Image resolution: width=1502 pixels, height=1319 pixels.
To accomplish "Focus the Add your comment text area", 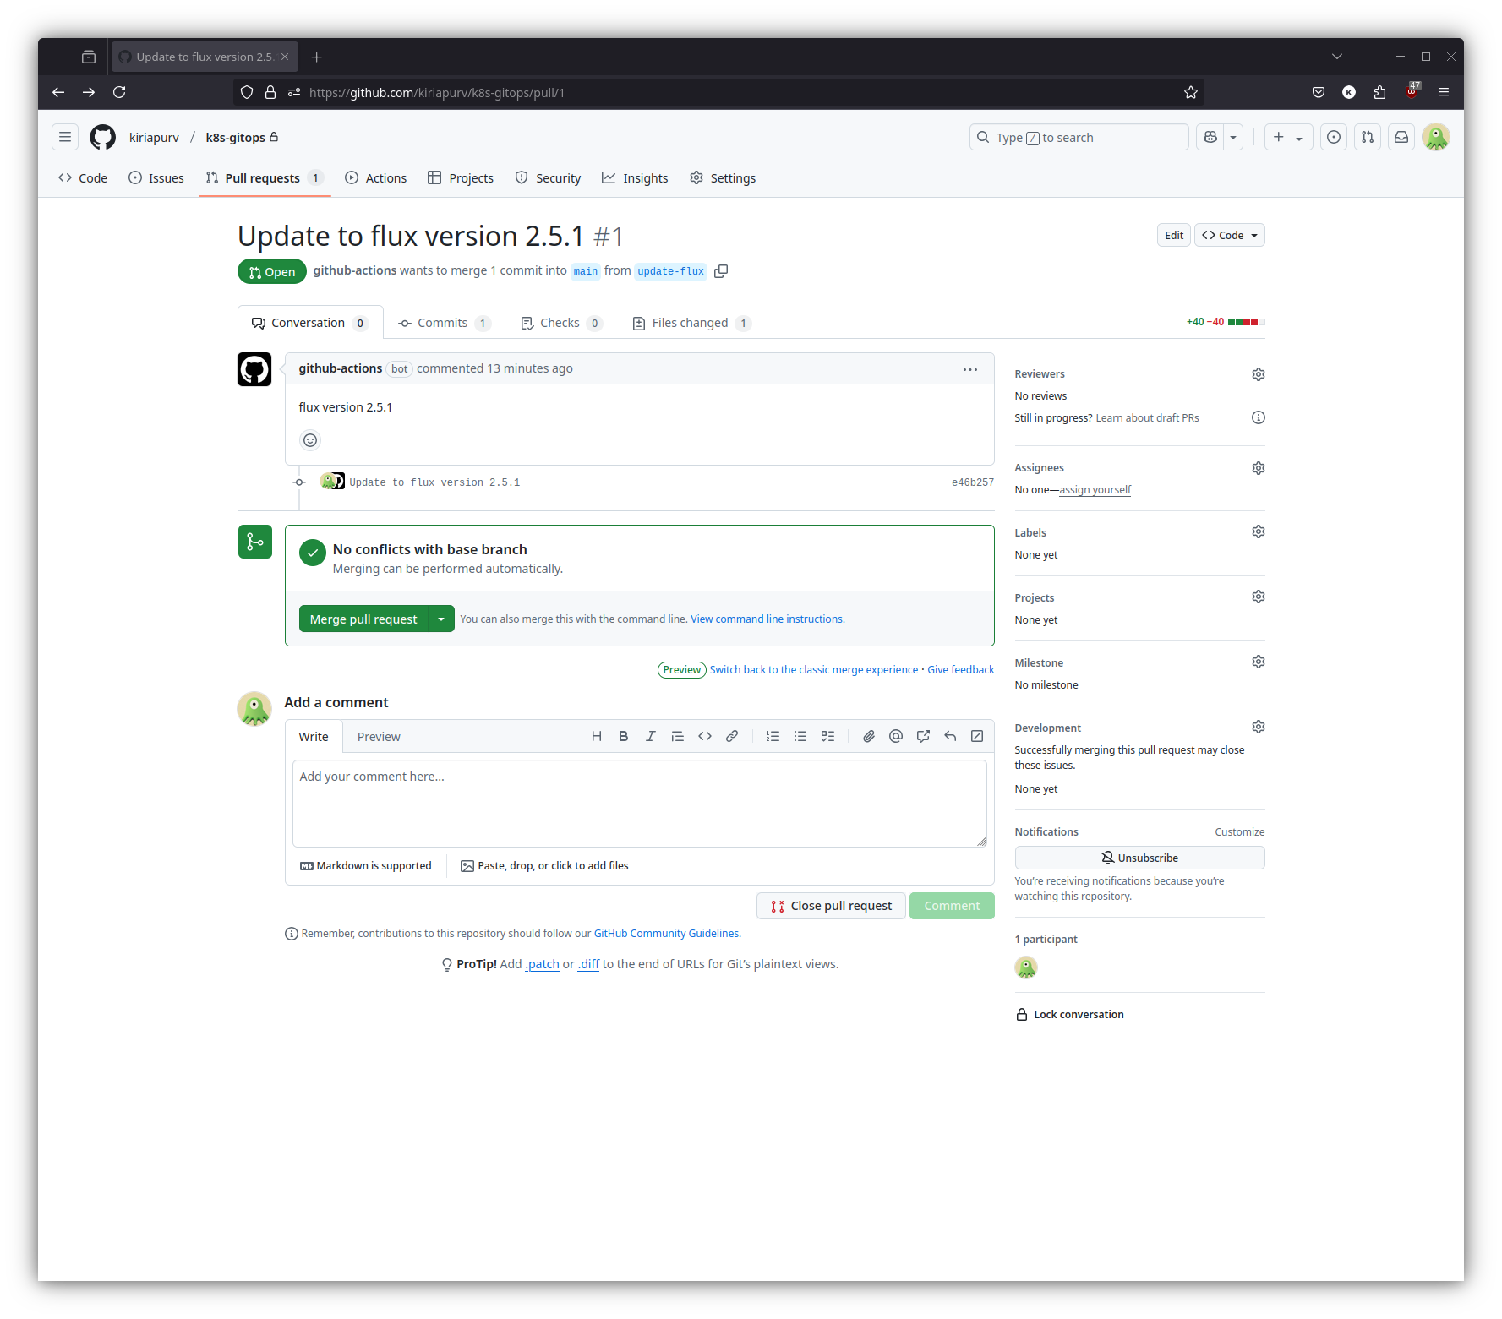I will (x=639, y=803).
